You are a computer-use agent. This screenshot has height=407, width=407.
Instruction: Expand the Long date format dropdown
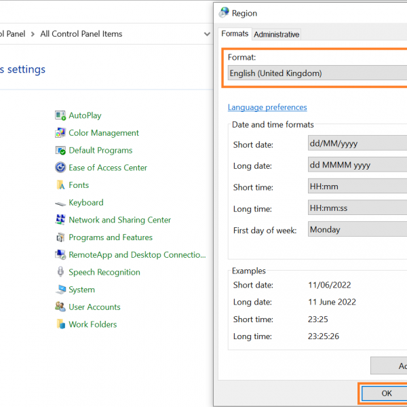[x=357, y=165]
